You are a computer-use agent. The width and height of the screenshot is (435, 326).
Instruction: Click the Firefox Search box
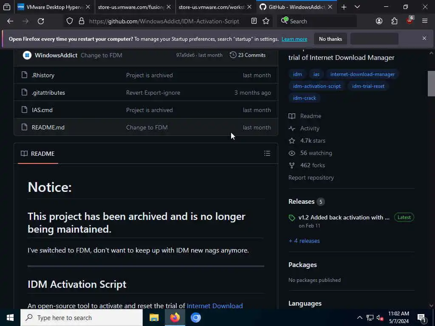click(317, 21)
